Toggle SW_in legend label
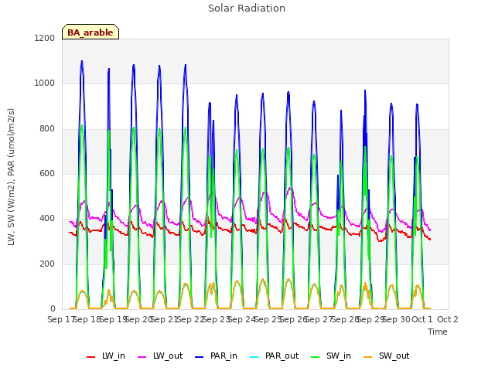Viewport: 495px width, 371px height. (x=331, y=356)
